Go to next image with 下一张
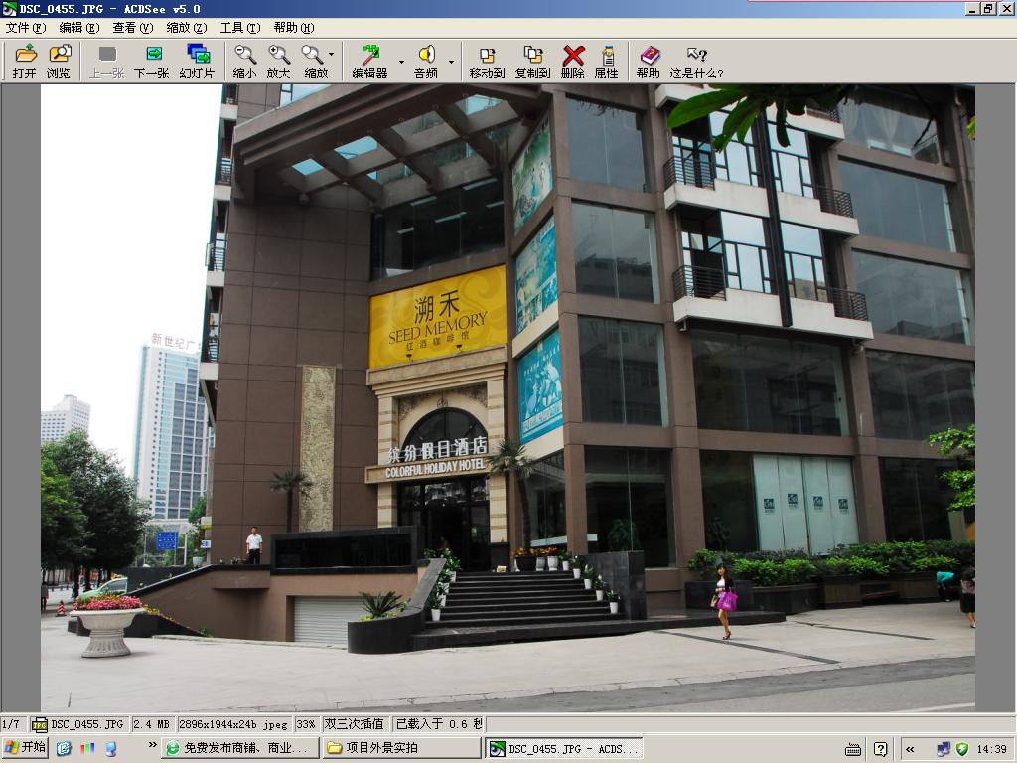This screenshot has width=1017, height=763. click(152, 61)
